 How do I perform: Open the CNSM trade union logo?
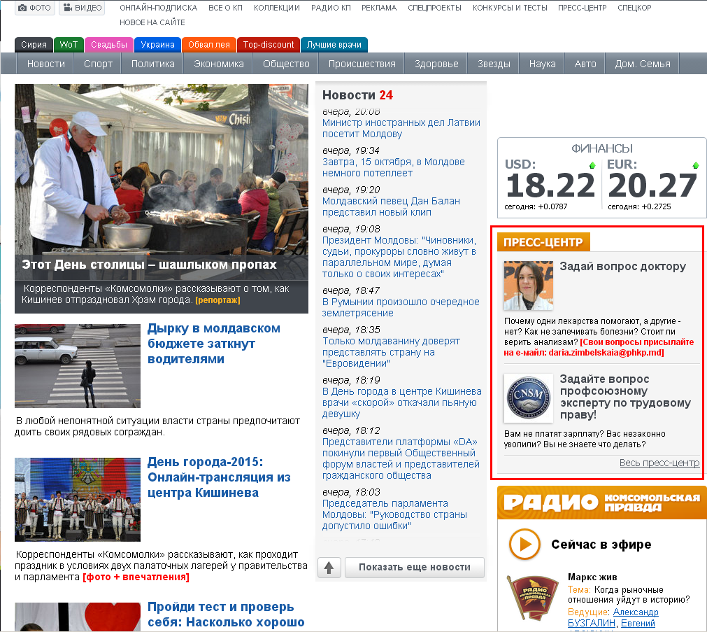[529, 398]
